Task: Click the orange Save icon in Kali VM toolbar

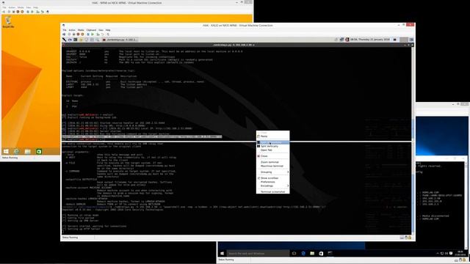Action: (82, 34)
